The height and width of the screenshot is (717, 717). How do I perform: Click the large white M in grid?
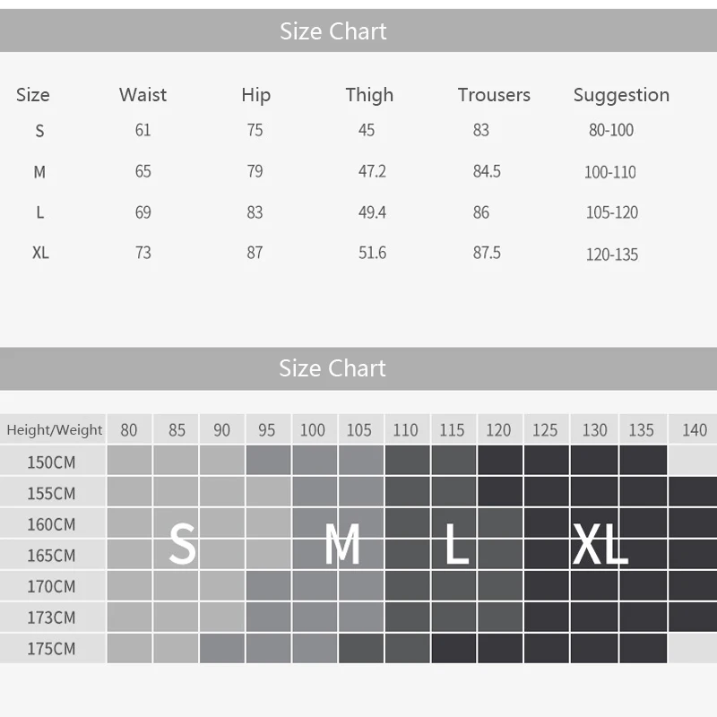pyautogui.click(x=341, y=543)
